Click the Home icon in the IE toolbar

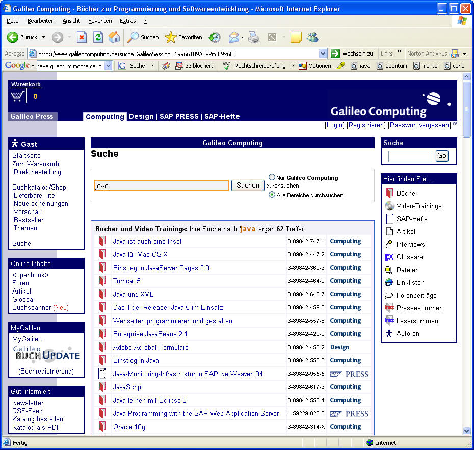[x=114, y=37]
